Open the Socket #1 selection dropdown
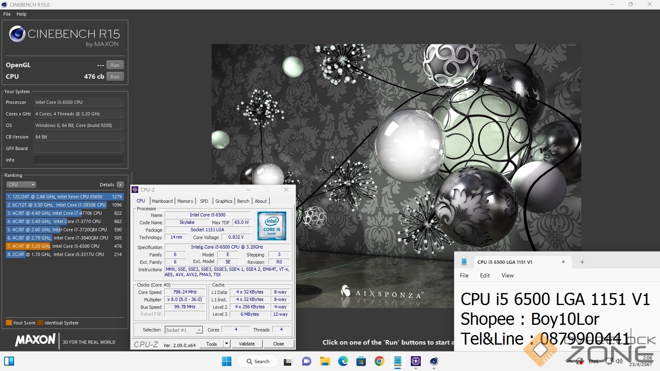 pos(184,330)
